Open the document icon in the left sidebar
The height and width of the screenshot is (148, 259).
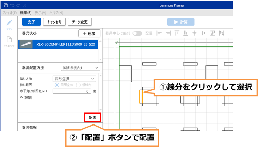(9, 40)
